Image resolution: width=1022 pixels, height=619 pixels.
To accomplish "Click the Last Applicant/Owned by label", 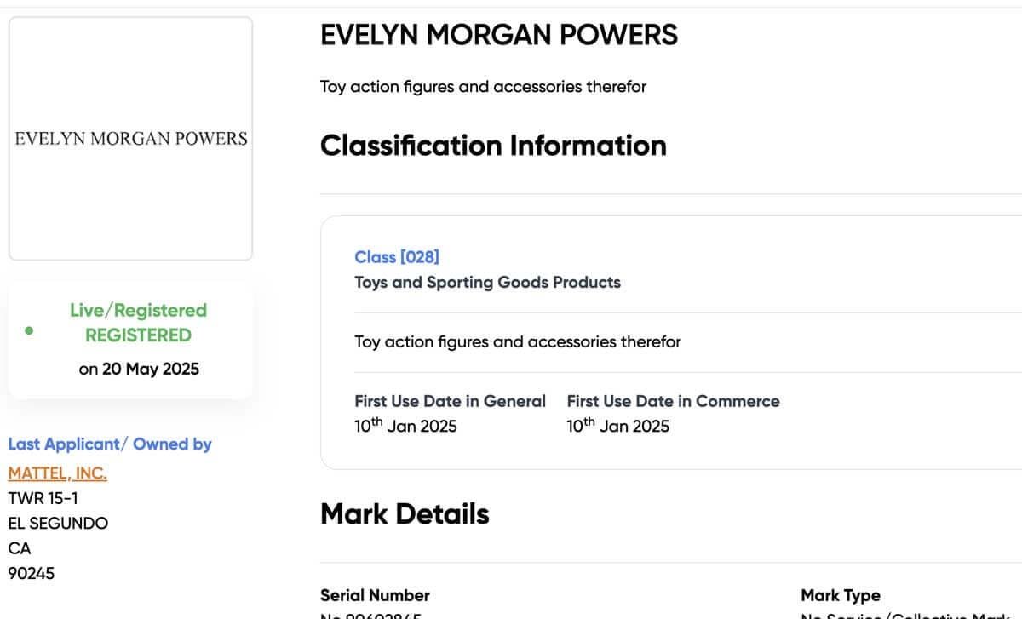I will click(x=110, y=444).
